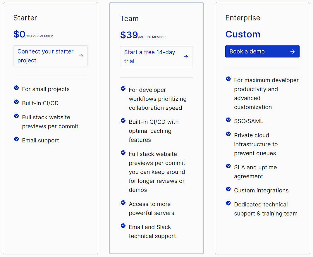Screen dimensions: 313x257
Task: Click the checkmark next to SSO/SAML
Action: tap(228, 119)
